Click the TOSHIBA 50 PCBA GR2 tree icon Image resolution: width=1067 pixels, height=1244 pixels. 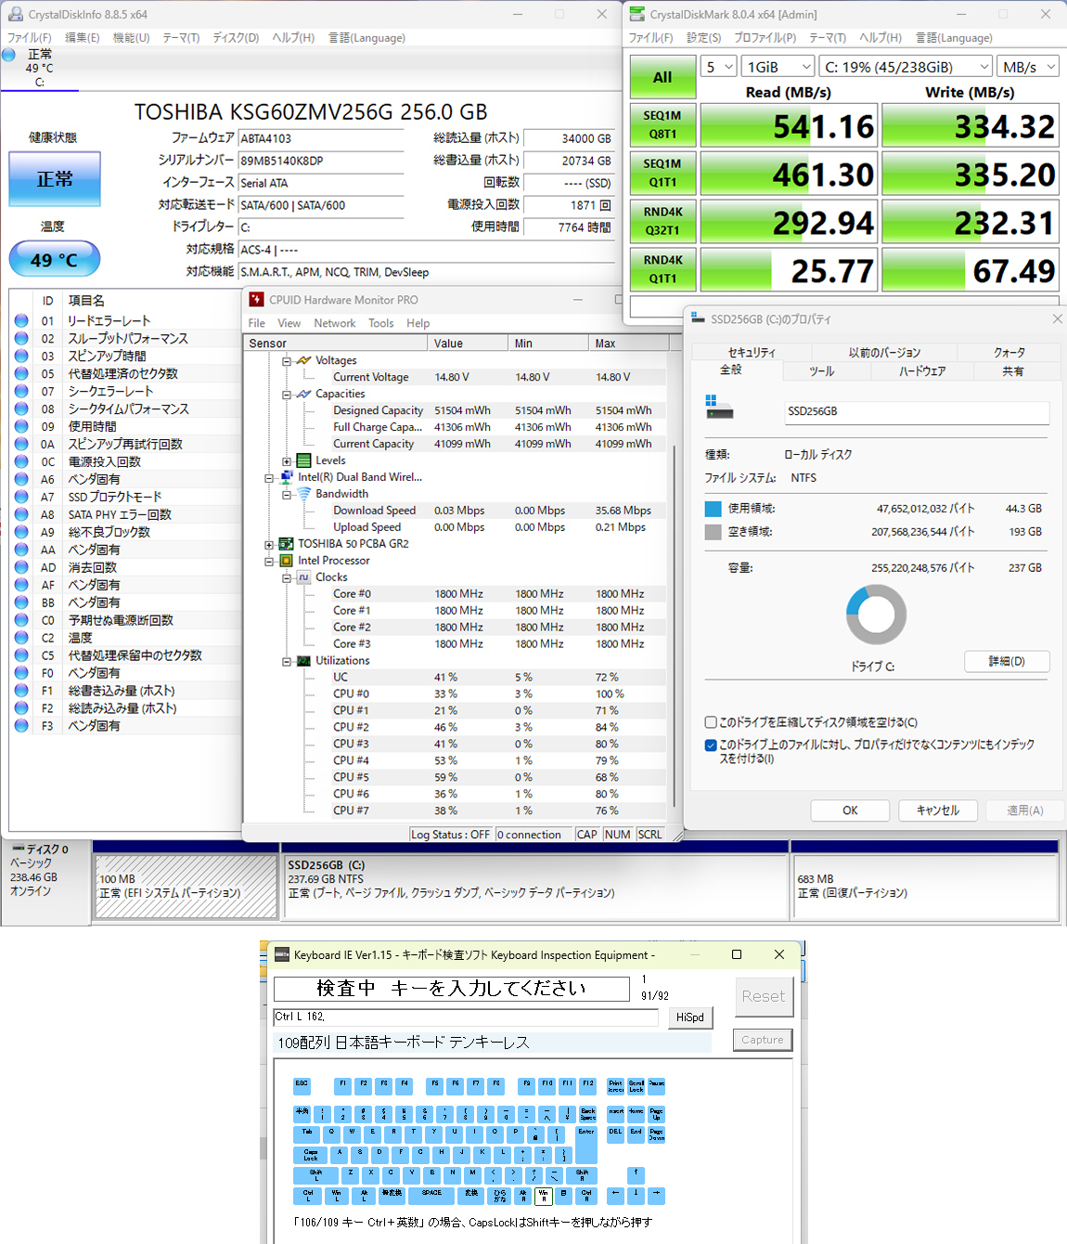point(287,544)
